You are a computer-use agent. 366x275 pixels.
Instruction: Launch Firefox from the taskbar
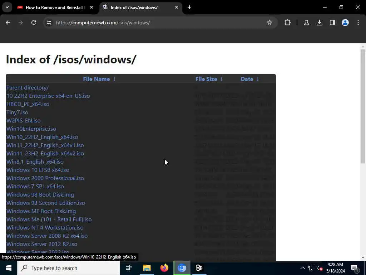tap(164, 268)
